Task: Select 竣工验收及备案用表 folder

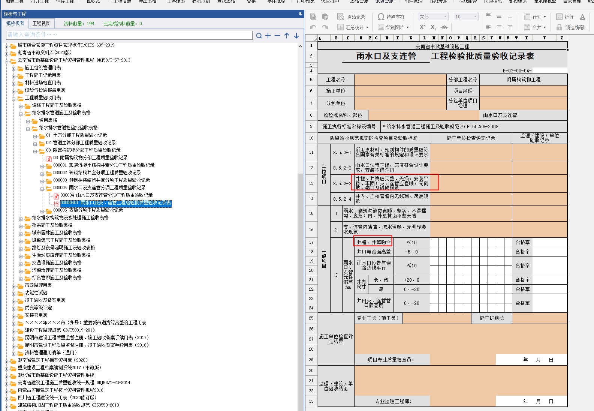Action: click(x=45, y=300)
